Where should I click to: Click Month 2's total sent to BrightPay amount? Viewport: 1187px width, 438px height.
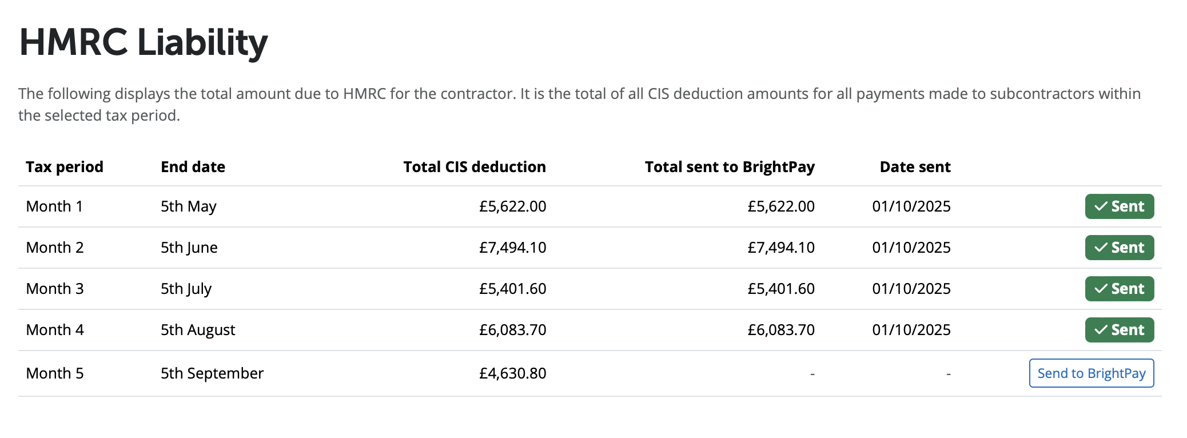[x=780, y=248]
